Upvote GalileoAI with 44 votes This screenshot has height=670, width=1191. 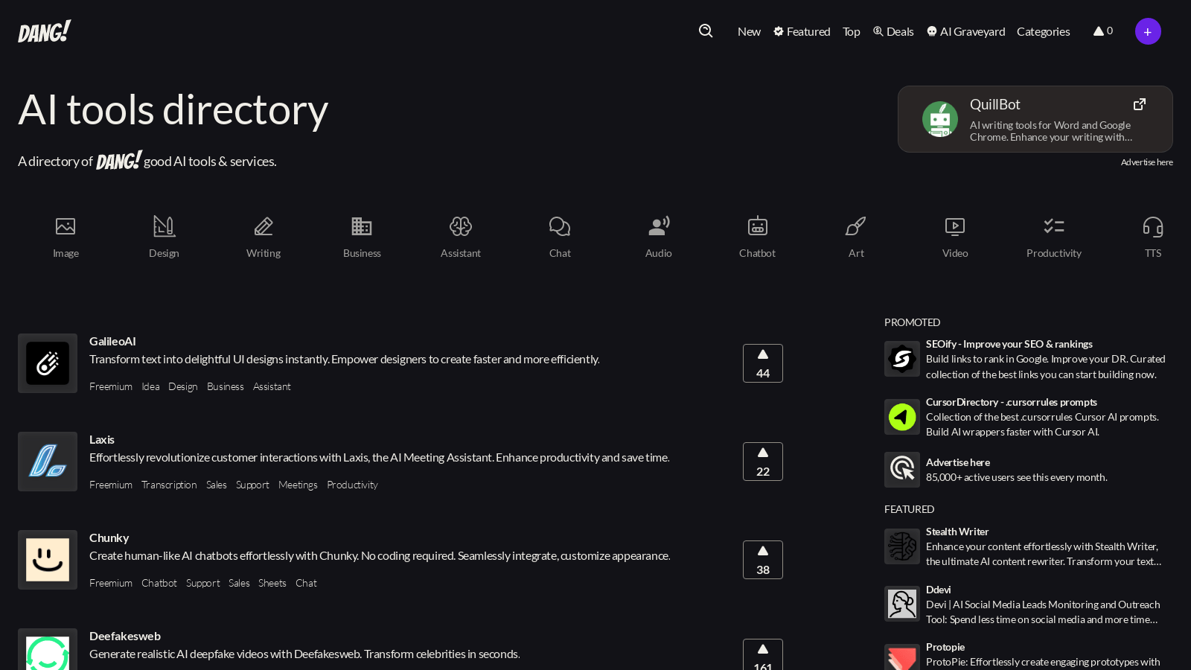coord(763,363)
